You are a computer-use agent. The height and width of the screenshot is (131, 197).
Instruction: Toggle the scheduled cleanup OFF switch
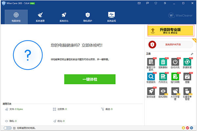(8, 128)
